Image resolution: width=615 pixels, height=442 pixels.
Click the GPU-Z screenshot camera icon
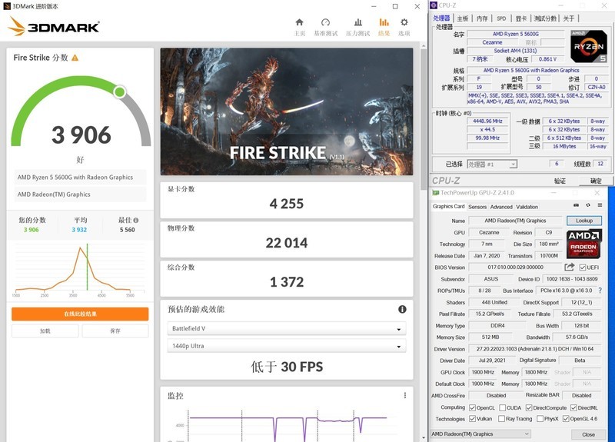pos(577,206)
